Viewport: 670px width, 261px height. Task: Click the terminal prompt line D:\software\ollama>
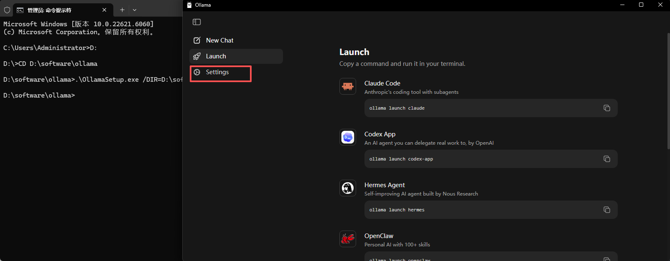pyautogui.click(x=39, y=95)
